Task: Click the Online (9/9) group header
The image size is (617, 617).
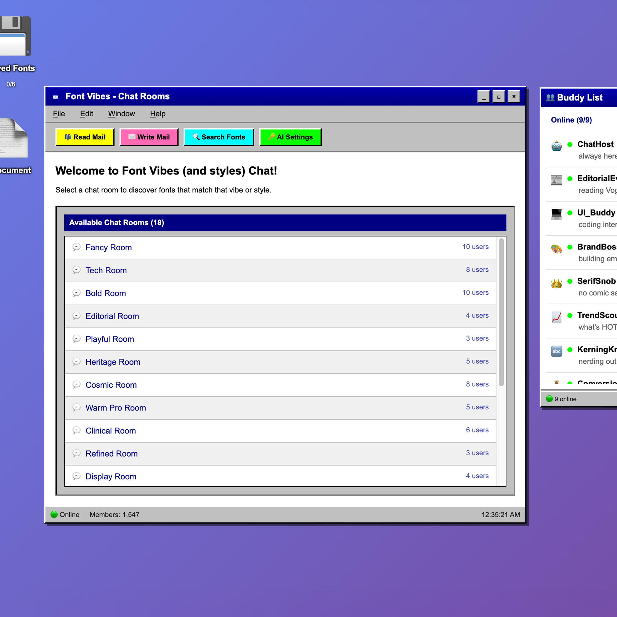Action: (571, 120)
